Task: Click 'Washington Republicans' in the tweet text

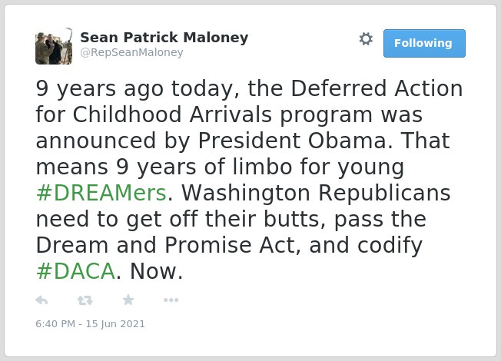Action: [x=316, y=194]
